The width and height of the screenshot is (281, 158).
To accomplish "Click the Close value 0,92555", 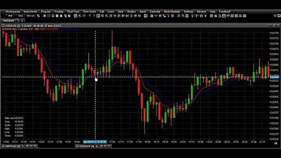I will (19, 136).
